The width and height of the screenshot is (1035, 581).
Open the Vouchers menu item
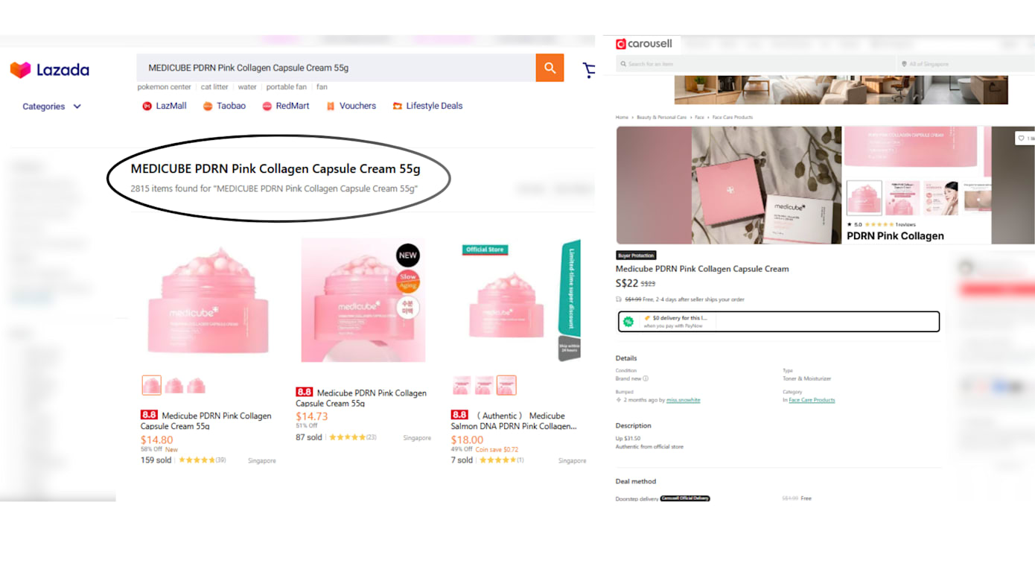pos(351,106)
